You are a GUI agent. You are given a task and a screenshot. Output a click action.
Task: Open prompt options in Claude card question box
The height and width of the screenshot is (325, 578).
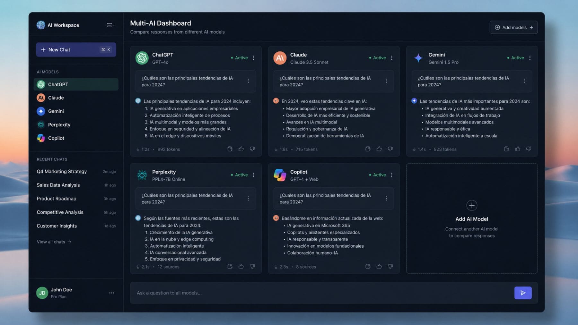[386, 81]
